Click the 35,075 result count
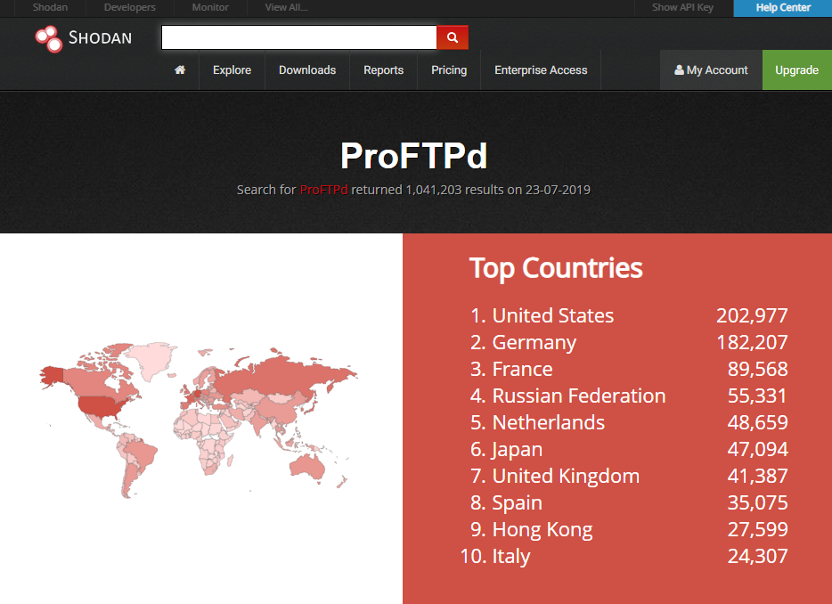This screenshot has height=604, width=832. [x=758, y=502]
